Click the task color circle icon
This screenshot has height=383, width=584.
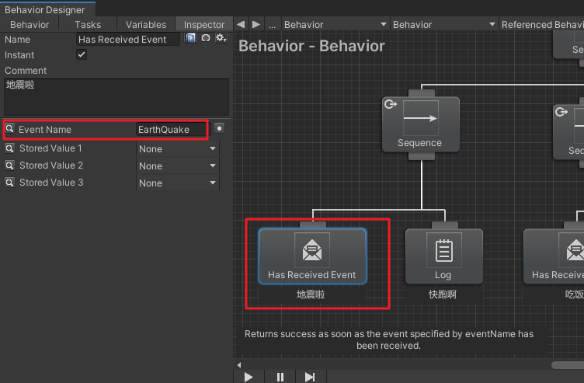point(206,38)
